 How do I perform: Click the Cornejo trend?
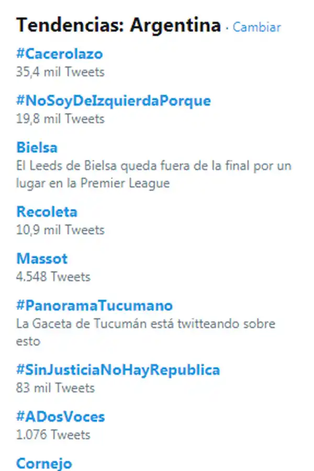point(44,463)
